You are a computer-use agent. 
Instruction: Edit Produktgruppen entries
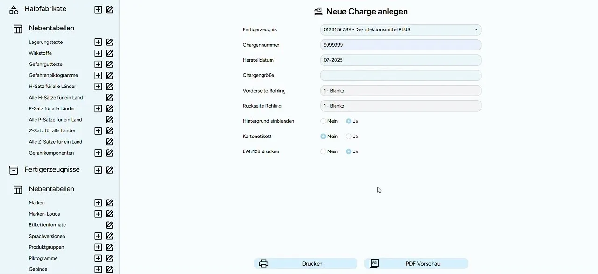point(109,247)
